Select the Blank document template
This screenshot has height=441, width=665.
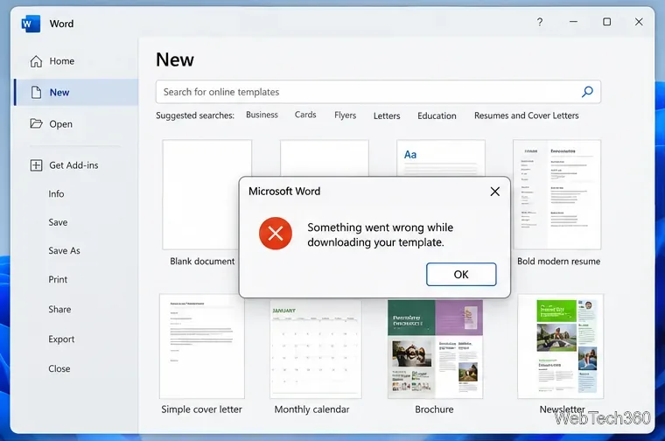pos(201,195)
